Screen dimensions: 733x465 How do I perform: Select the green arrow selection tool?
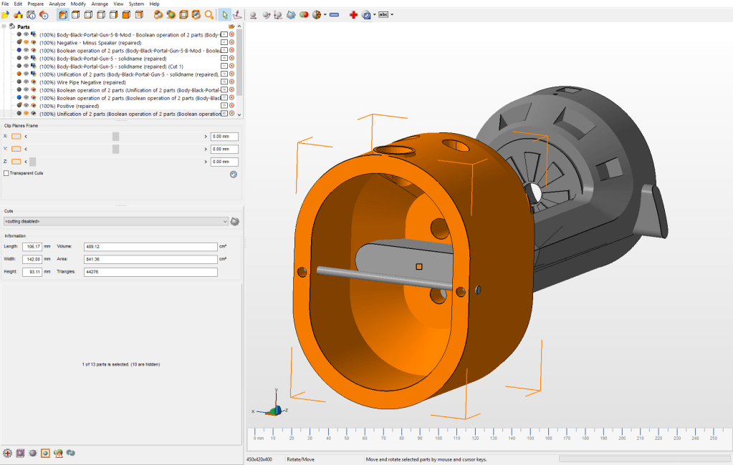pyautogui.click(x=225, y=14)
